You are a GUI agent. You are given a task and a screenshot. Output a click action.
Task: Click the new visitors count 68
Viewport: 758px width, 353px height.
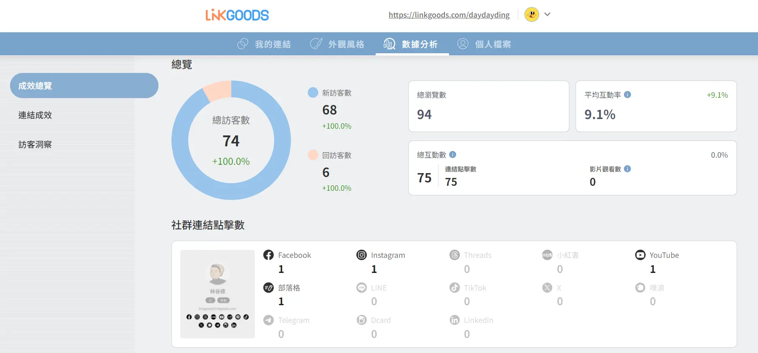click(330, 110)
